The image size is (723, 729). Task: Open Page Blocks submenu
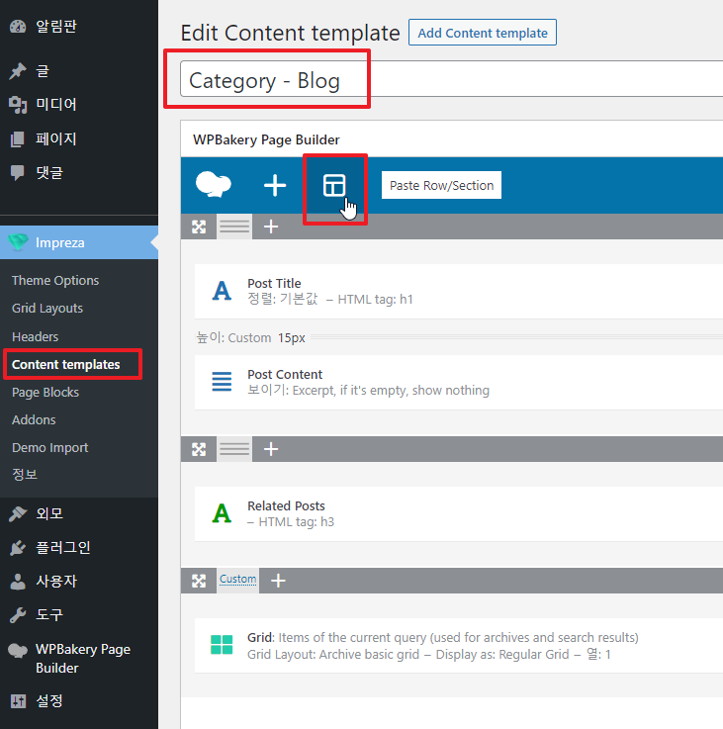point(45,393)
